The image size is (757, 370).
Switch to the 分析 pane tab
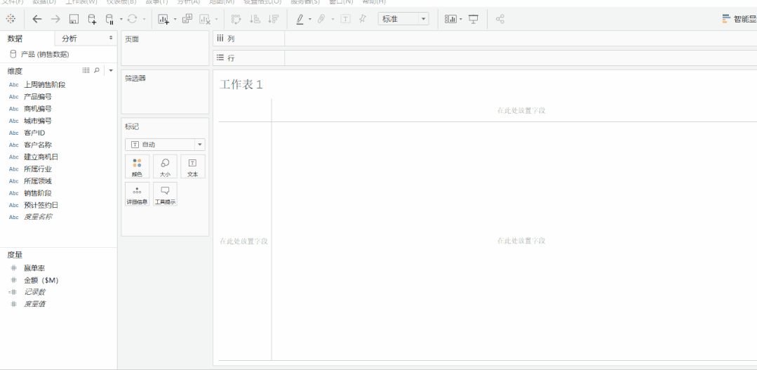[69, 39]
